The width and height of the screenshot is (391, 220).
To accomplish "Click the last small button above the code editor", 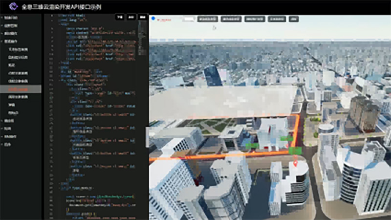I will pos(143,17).
